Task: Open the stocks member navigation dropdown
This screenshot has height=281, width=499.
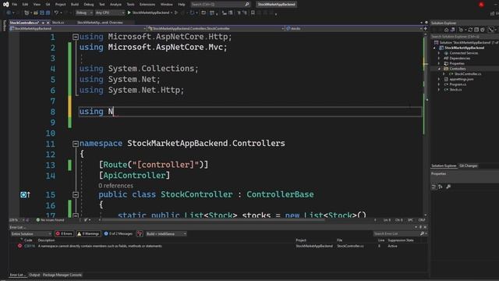Action: [x=354, y=28]
